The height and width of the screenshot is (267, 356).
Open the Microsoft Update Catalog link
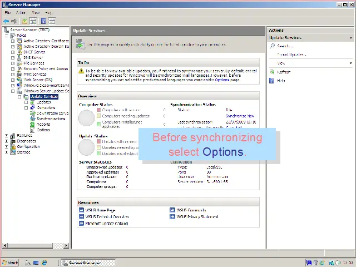tap(107, 223)
